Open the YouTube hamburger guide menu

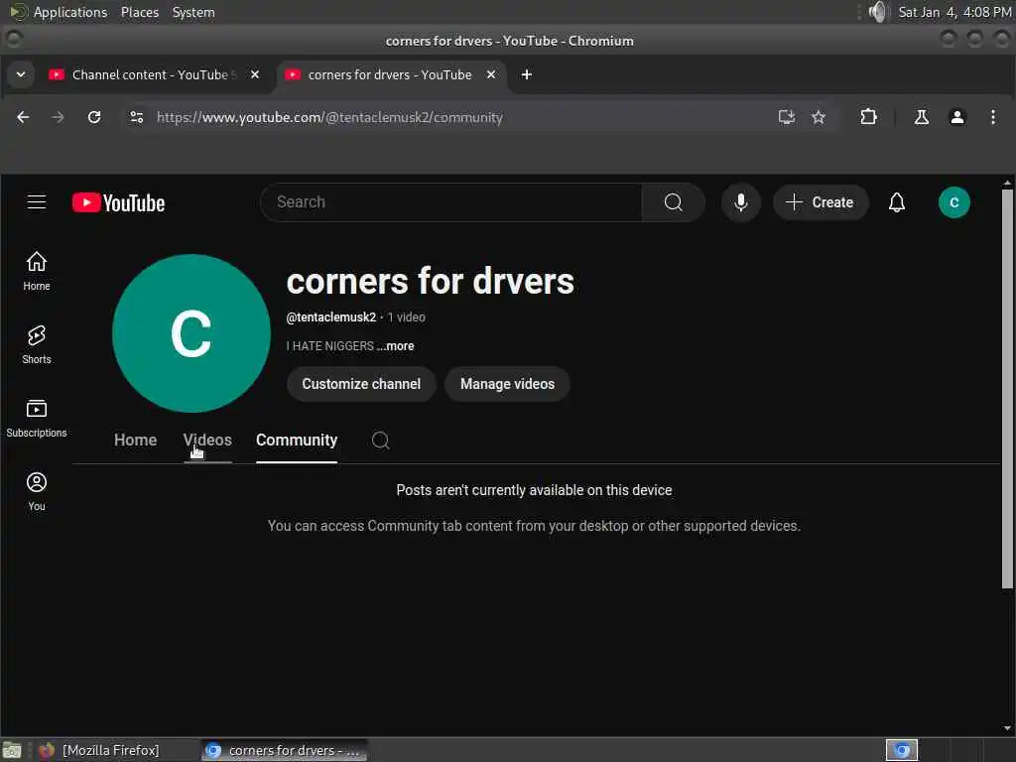coord(37,202)
